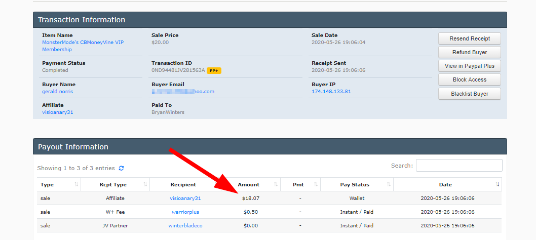The image size is (536, 240).
Task: Sort table by Rcpt Type column
Action: [115, 185]
